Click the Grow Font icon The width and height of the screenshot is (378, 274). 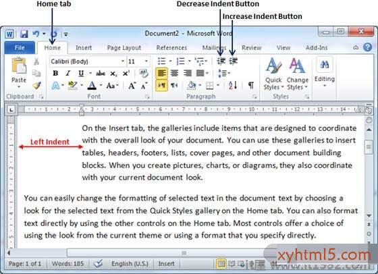[x=132, y=86]
